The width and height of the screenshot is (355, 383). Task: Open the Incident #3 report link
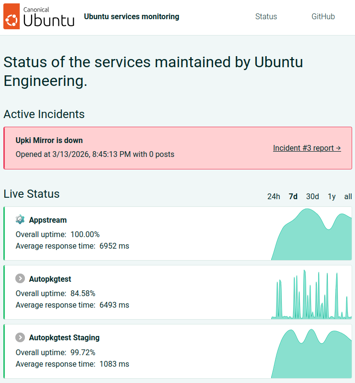point(307,148)
